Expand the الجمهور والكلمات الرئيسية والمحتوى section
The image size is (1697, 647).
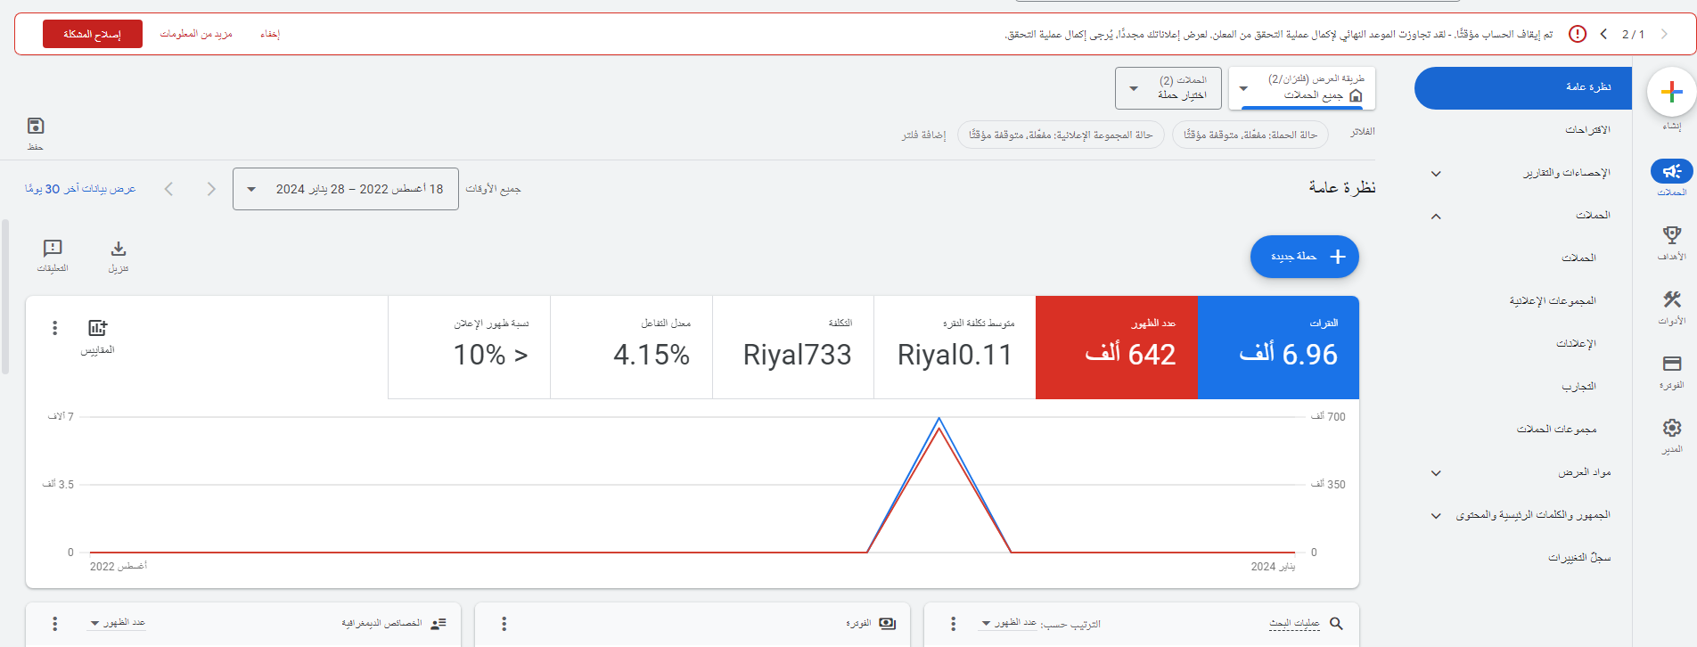(x=1436, y=515)
